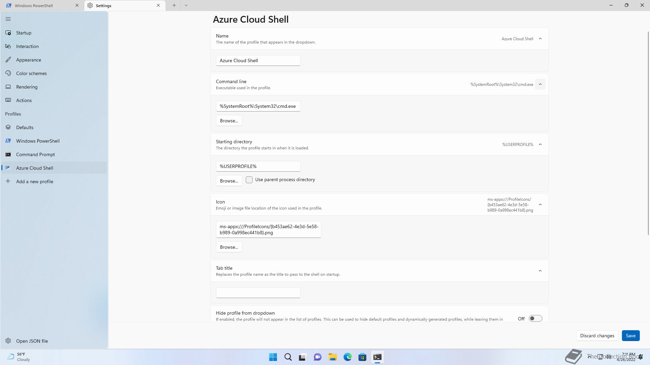This screenshot has height=365, width=650.
Task: Open Task View from the taskbar
Action: 303,357
